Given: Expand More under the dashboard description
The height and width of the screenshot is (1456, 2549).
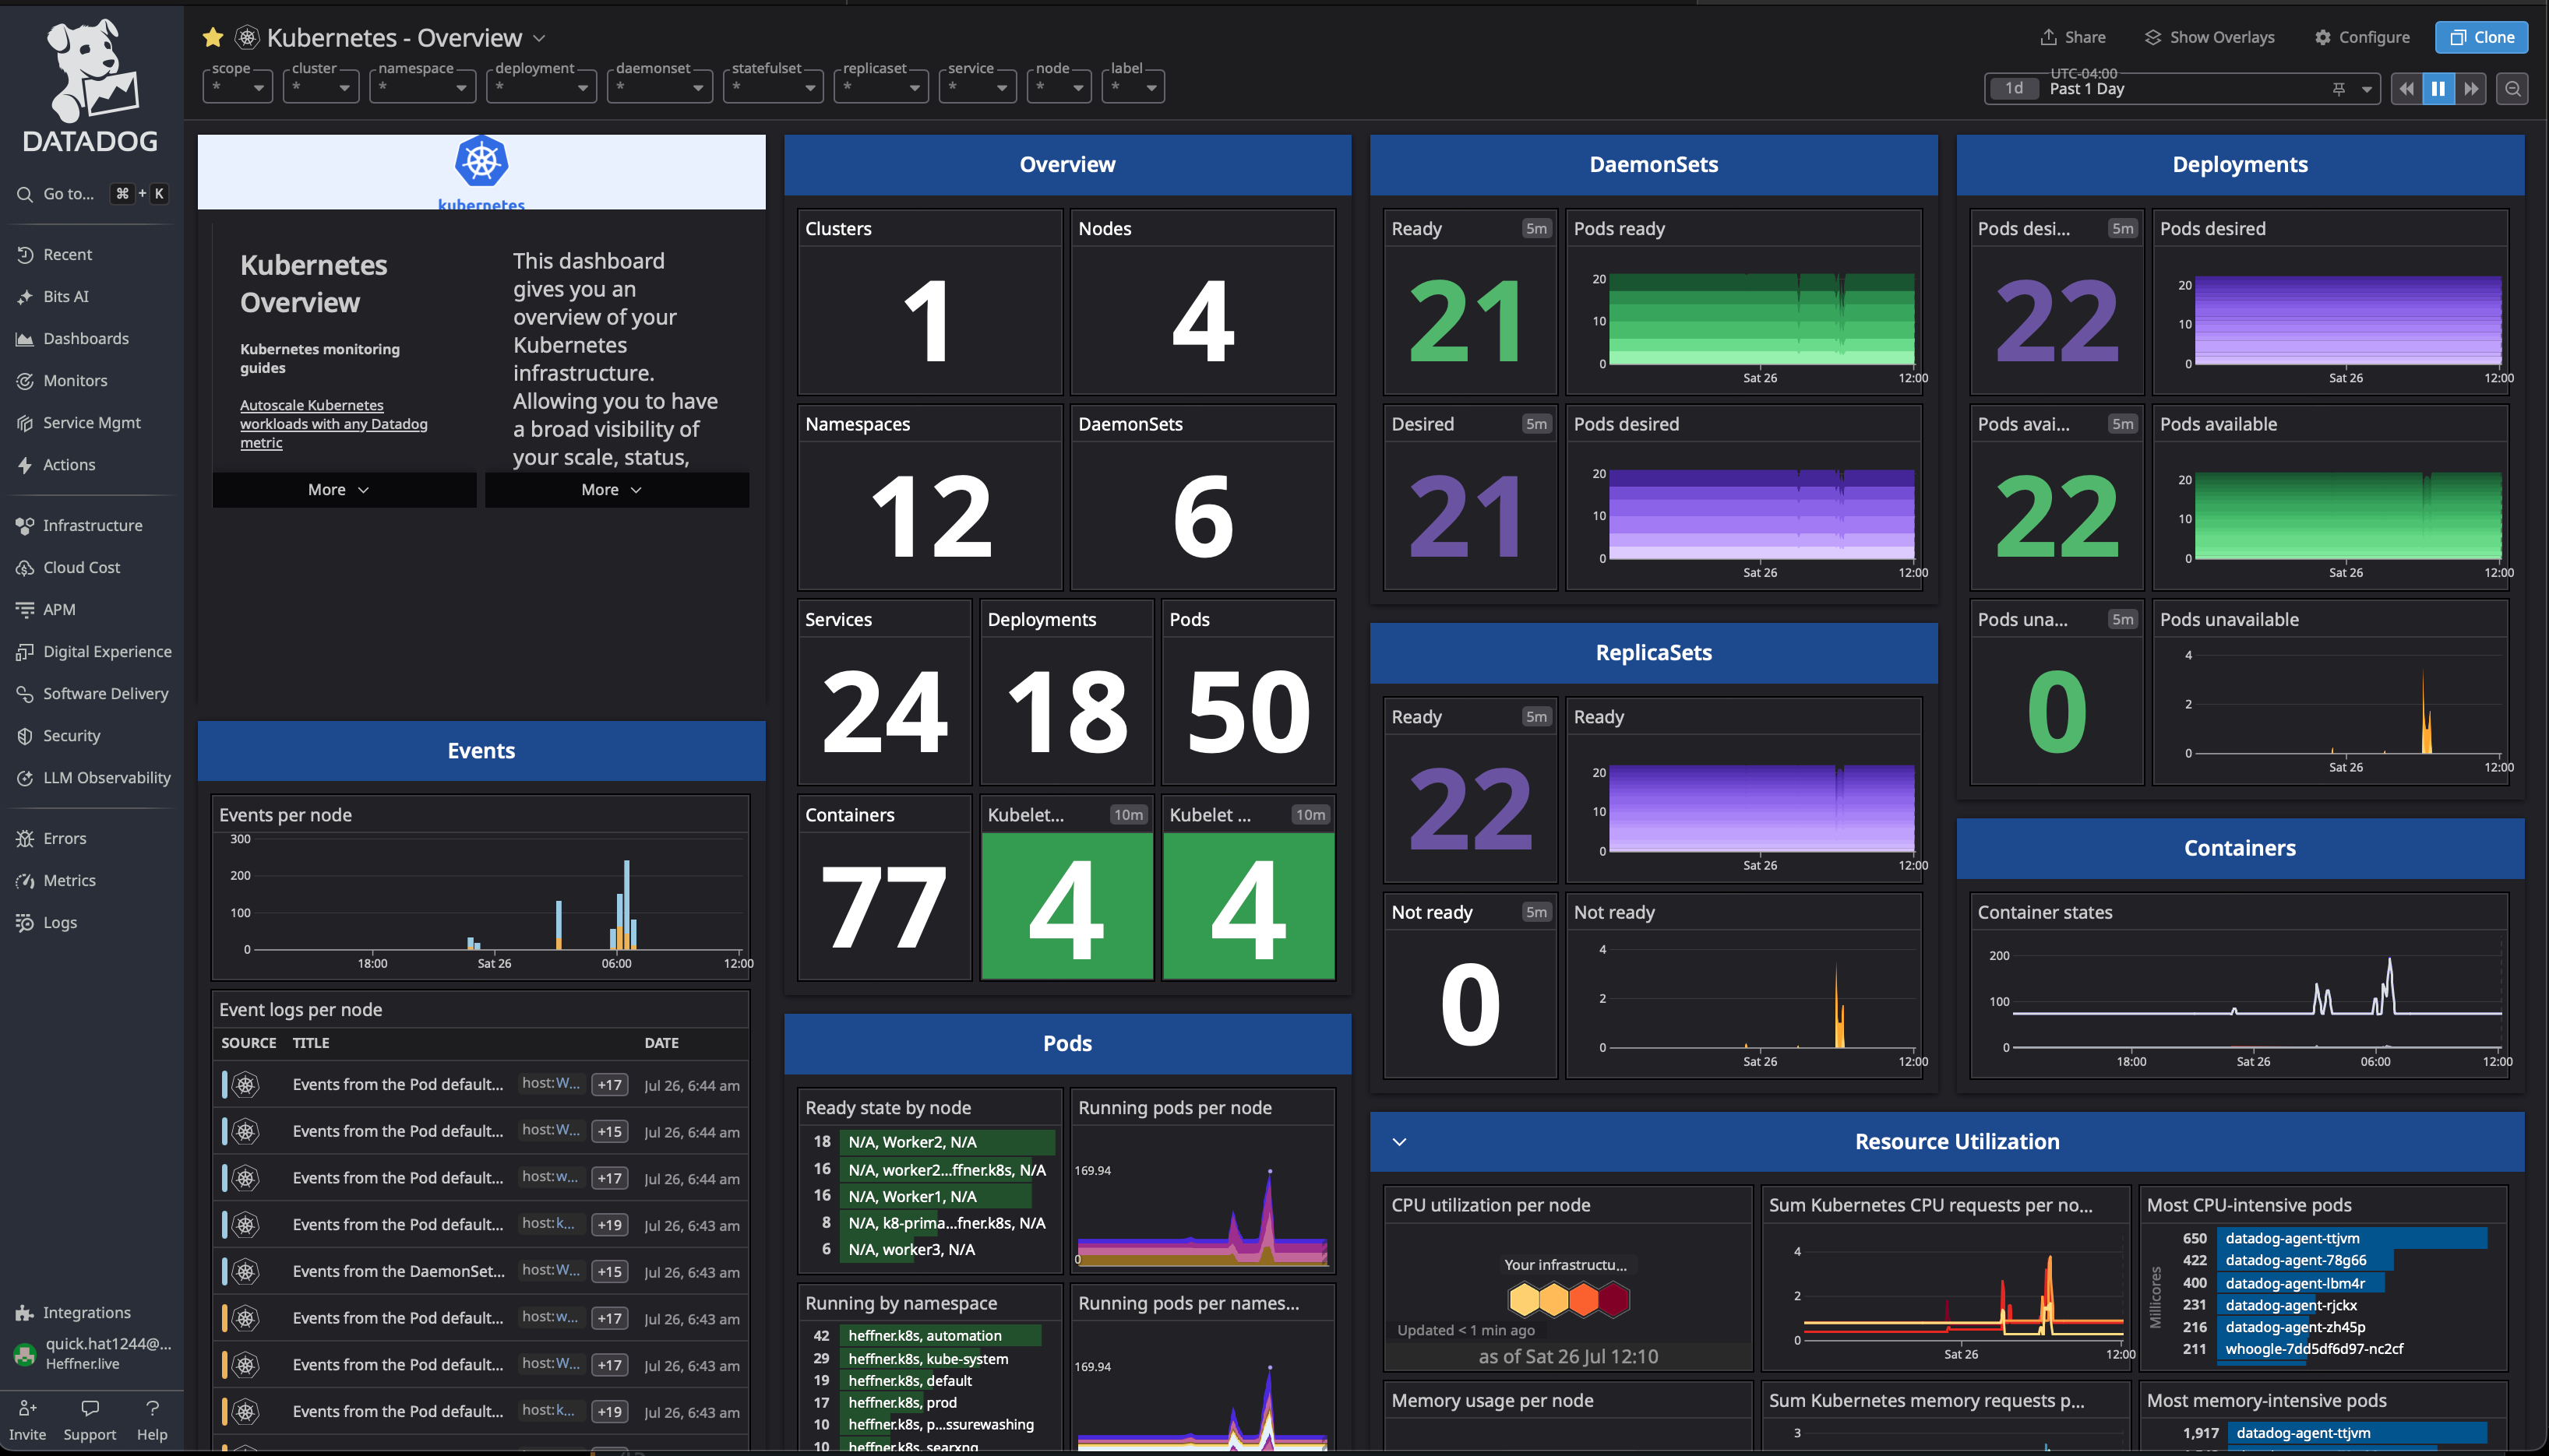Looking at the screenshot, I should (x=617, y=490).
